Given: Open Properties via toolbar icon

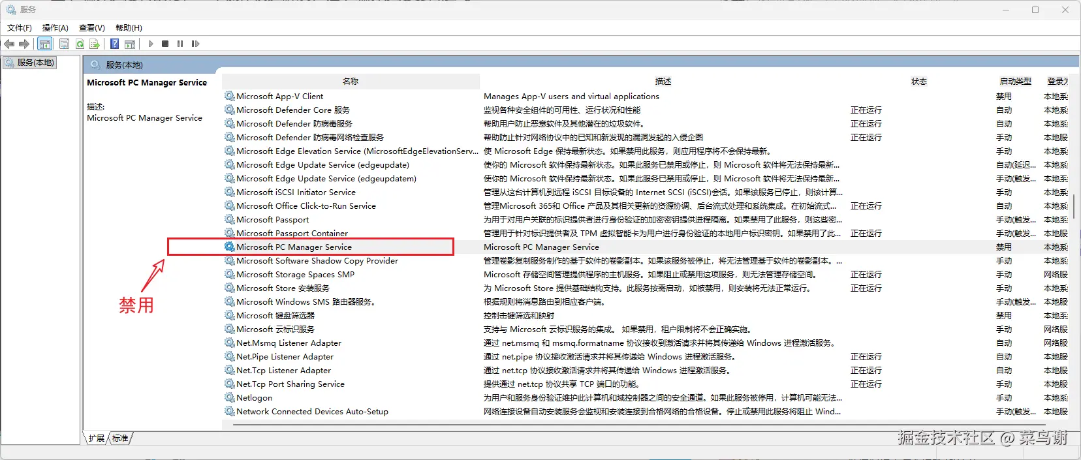Looking at the screenshot, I should tap(64, 44).
